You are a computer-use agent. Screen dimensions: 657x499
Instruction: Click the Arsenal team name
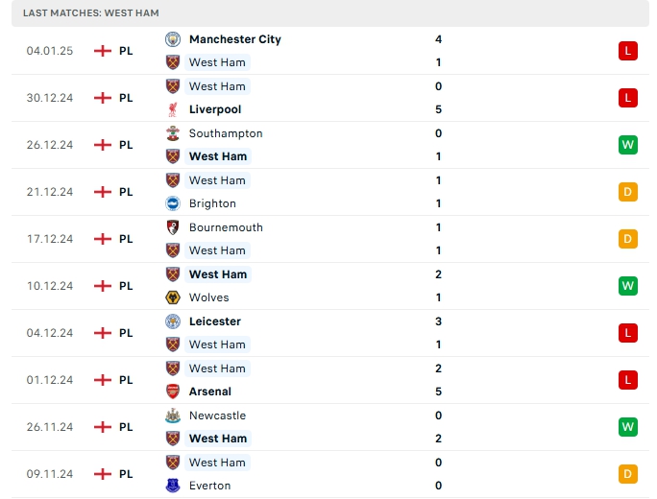pyautogui.click(x=209, y=392)
